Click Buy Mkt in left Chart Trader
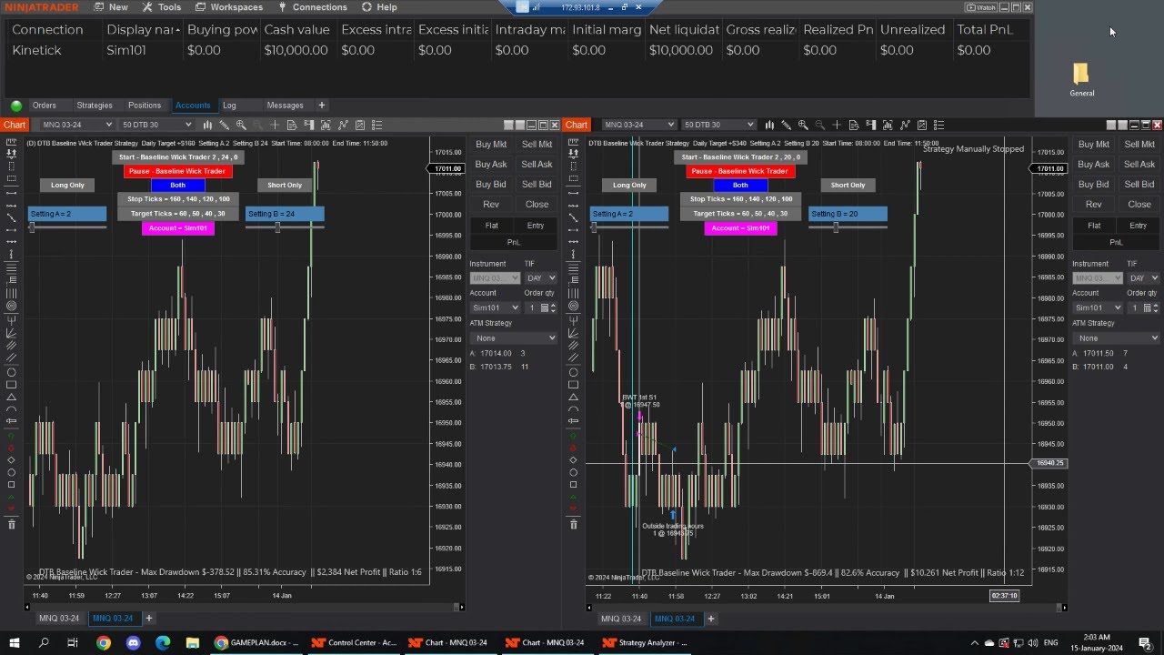This screenshot has height=655, width=1164. click(x=491, y=144)
